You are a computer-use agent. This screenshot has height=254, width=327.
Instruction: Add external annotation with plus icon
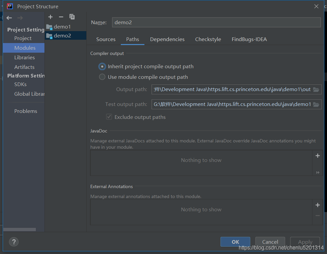(x=318, y=205)
